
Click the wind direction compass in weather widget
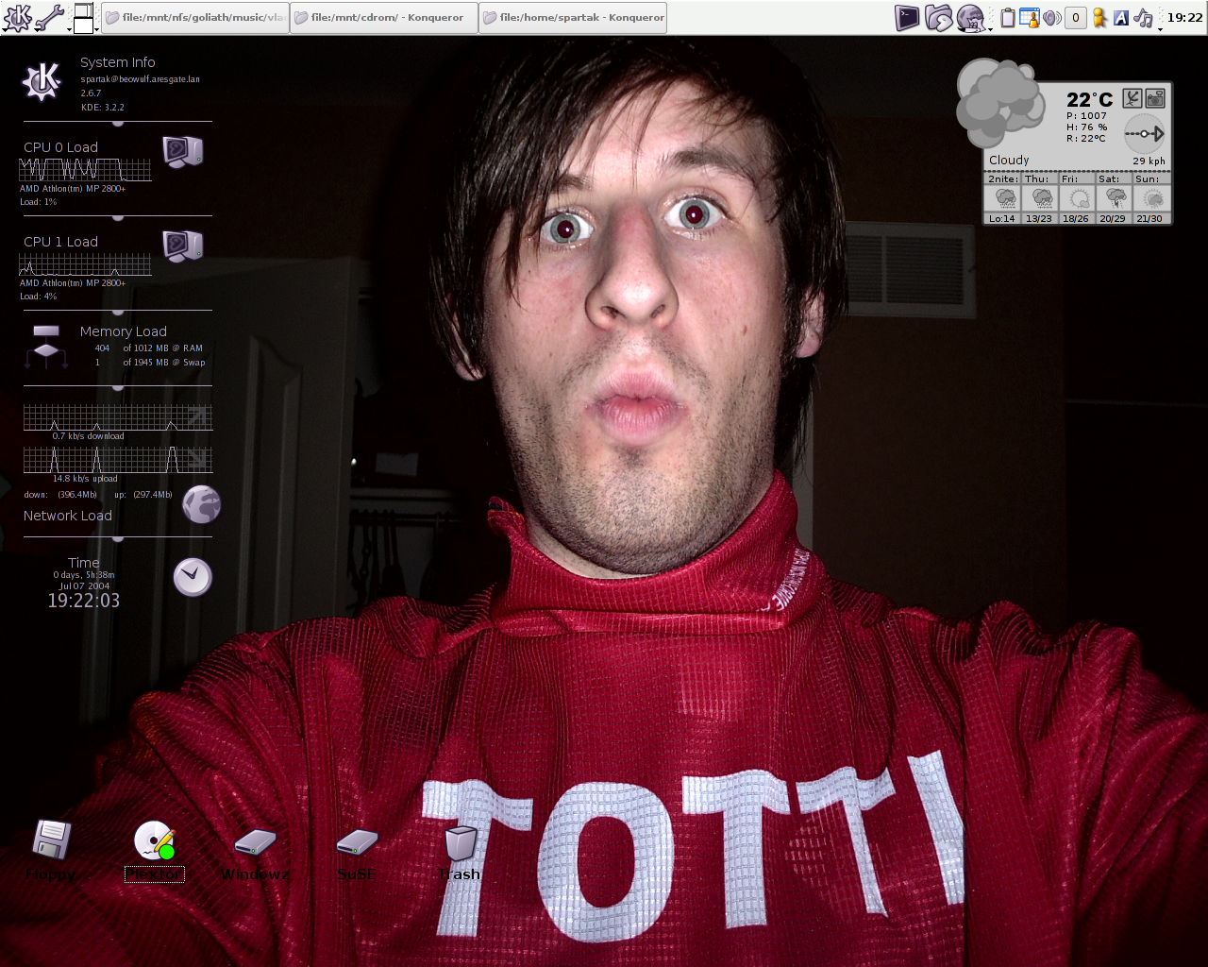[x=1144, y=134]
